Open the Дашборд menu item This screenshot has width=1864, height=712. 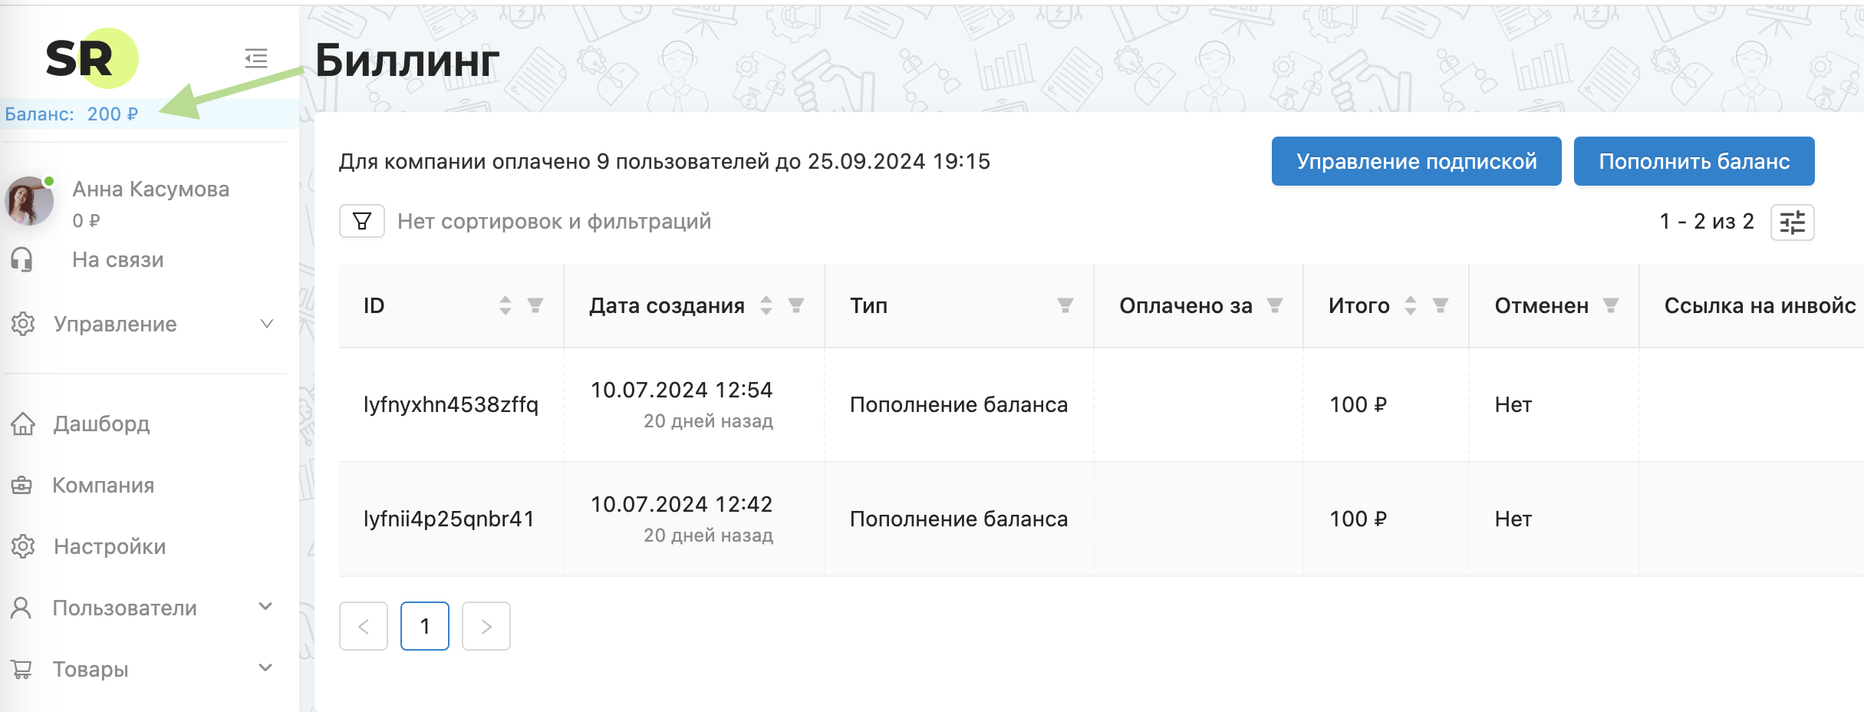101,424
